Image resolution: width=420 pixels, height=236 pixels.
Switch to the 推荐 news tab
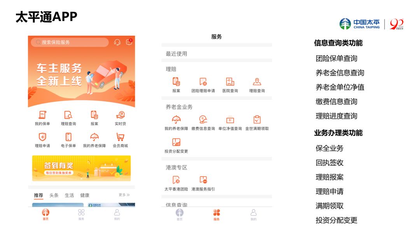(x=38, y=195)
